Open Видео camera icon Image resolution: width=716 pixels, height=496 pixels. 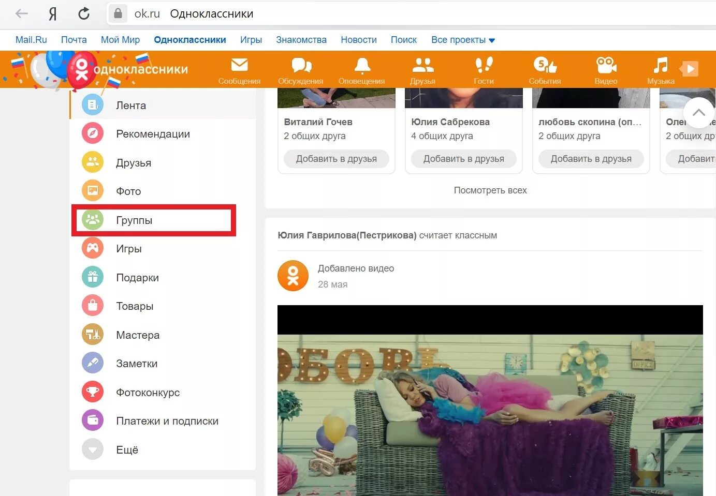(x=606, y=65)
